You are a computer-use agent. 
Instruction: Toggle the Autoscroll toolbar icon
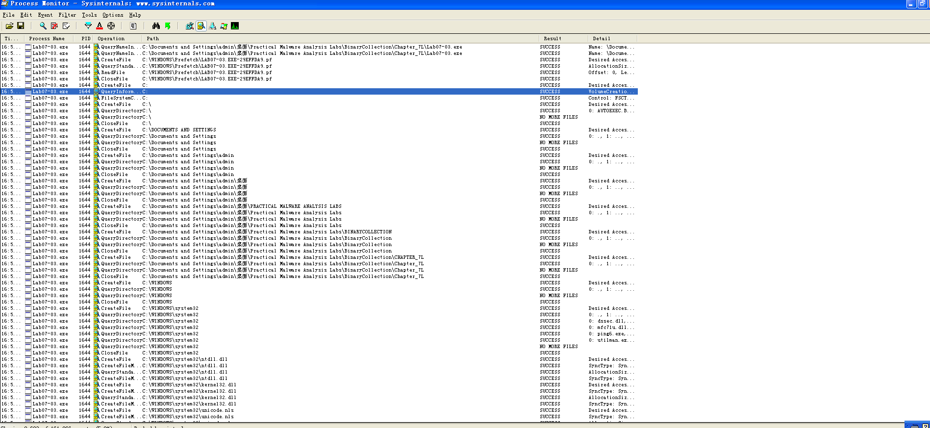click(54, 26)
